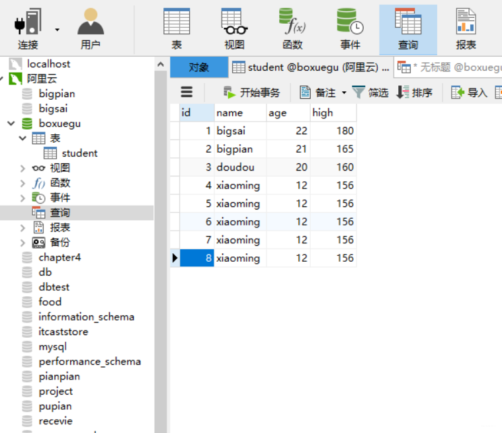
Task: Select the pupian database
Action: pos(55,406)
